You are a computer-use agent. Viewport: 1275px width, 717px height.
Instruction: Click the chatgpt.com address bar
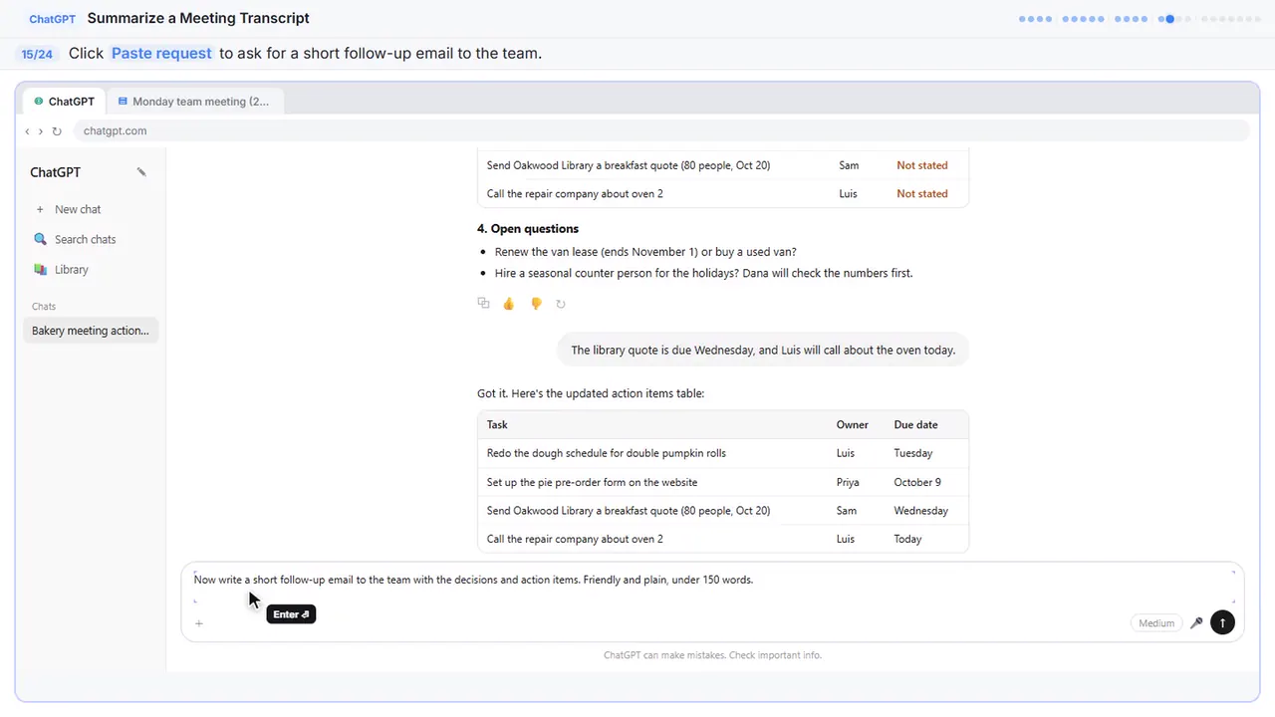pyautogui.click(x=662, y=130)
